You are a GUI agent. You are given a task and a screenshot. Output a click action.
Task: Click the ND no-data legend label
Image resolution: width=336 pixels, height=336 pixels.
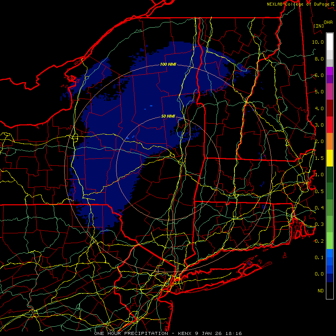click(321, 291)
